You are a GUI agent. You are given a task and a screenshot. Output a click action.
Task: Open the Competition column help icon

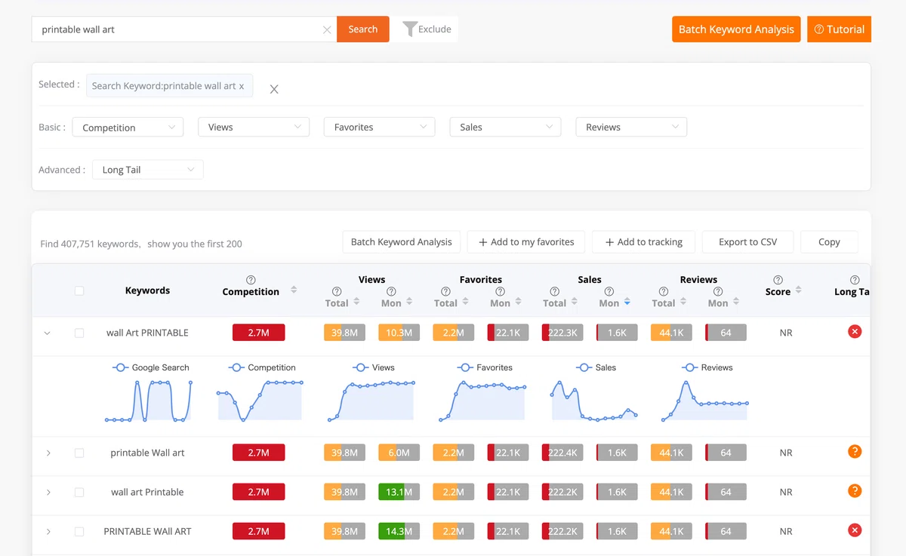click(x=251, y=280)
